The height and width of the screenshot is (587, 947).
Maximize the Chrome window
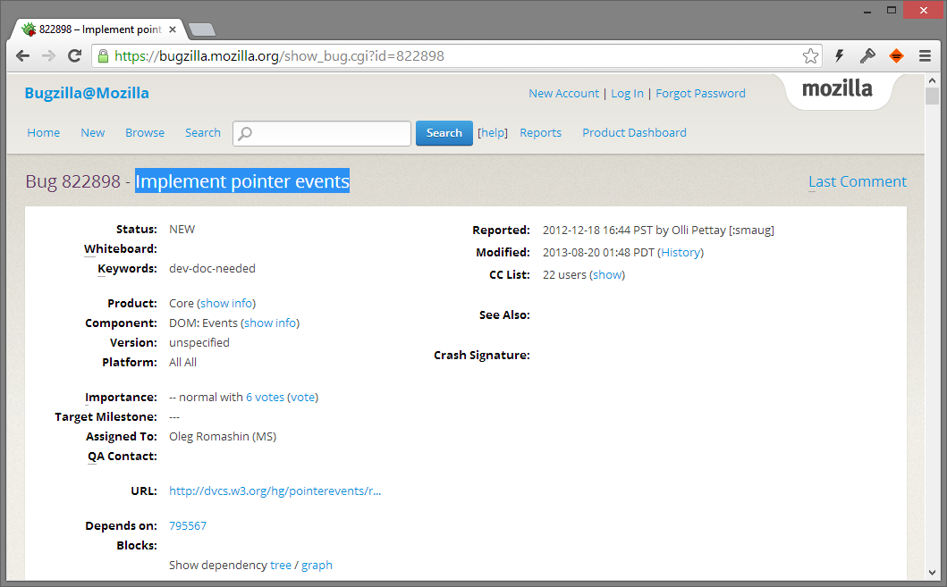click(892, 10)
